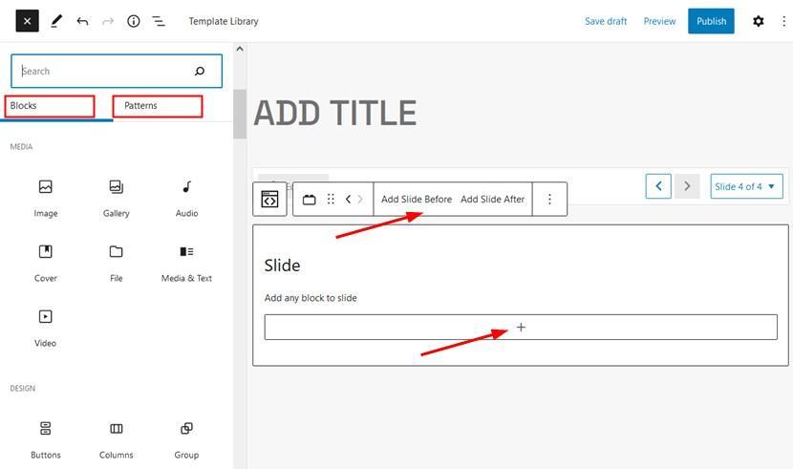793x469 pixels.
Task: Click the block search input field
Action: 117,72
